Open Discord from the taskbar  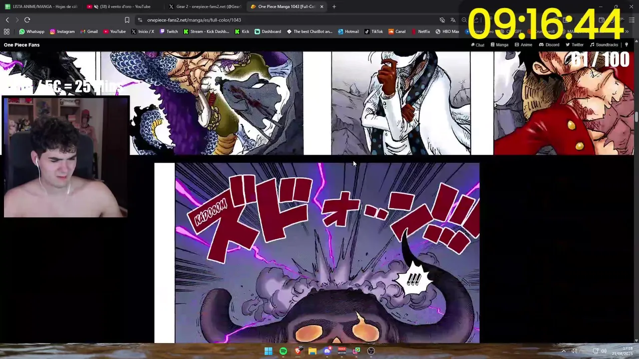327,351
